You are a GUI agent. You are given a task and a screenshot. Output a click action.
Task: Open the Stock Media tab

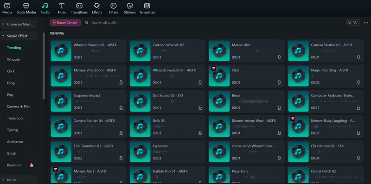point(26,8)
